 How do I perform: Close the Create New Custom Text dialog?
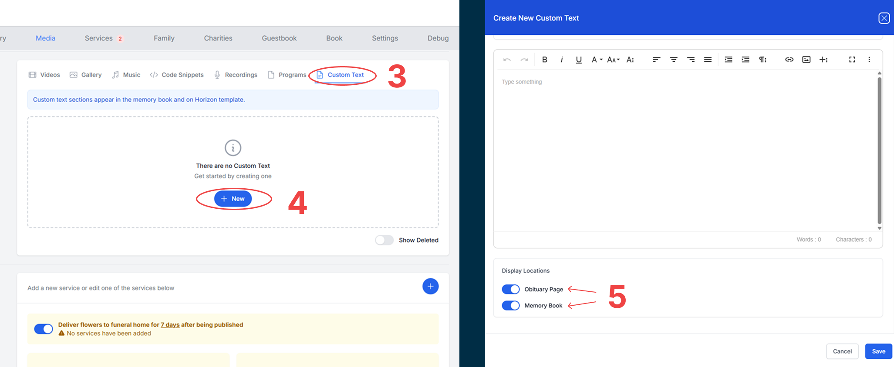884,18
